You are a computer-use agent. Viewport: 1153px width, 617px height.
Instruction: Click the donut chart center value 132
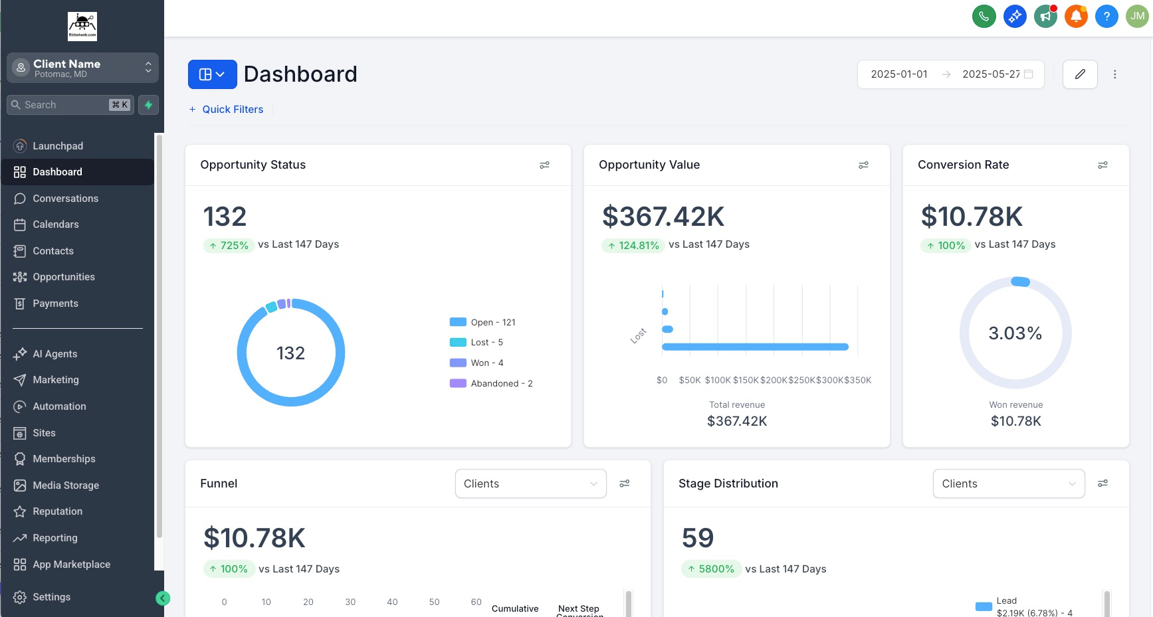point(290,353)
